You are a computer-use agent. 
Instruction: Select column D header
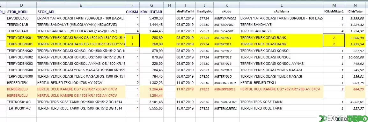21,5
